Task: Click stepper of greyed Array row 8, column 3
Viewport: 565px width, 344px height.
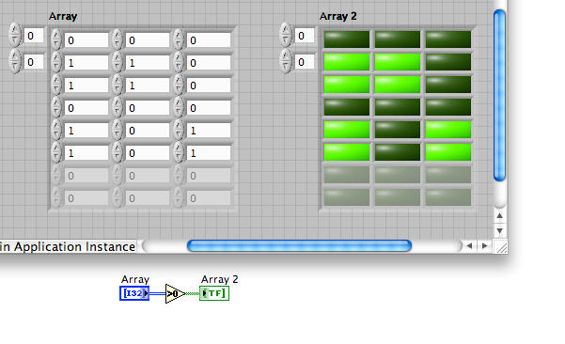Action: click(179, 197)
